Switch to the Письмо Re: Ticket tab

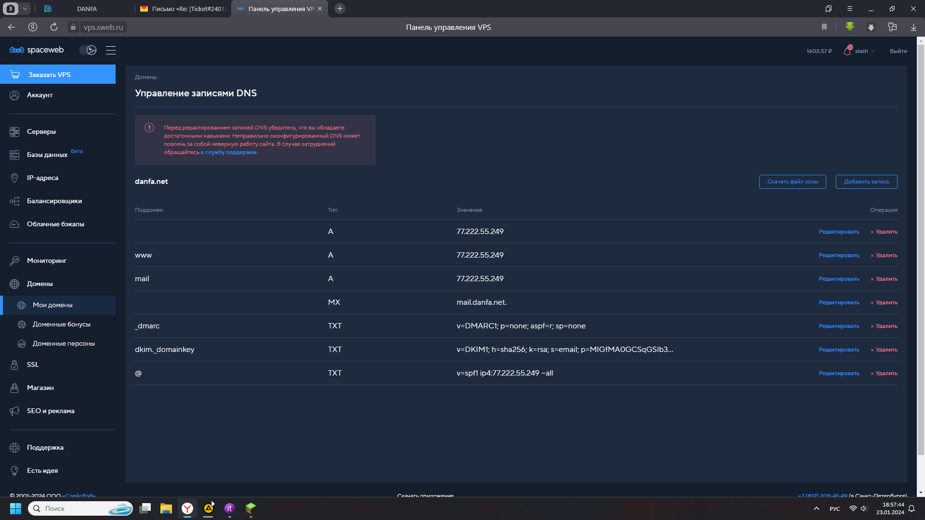tap(183, 9)
